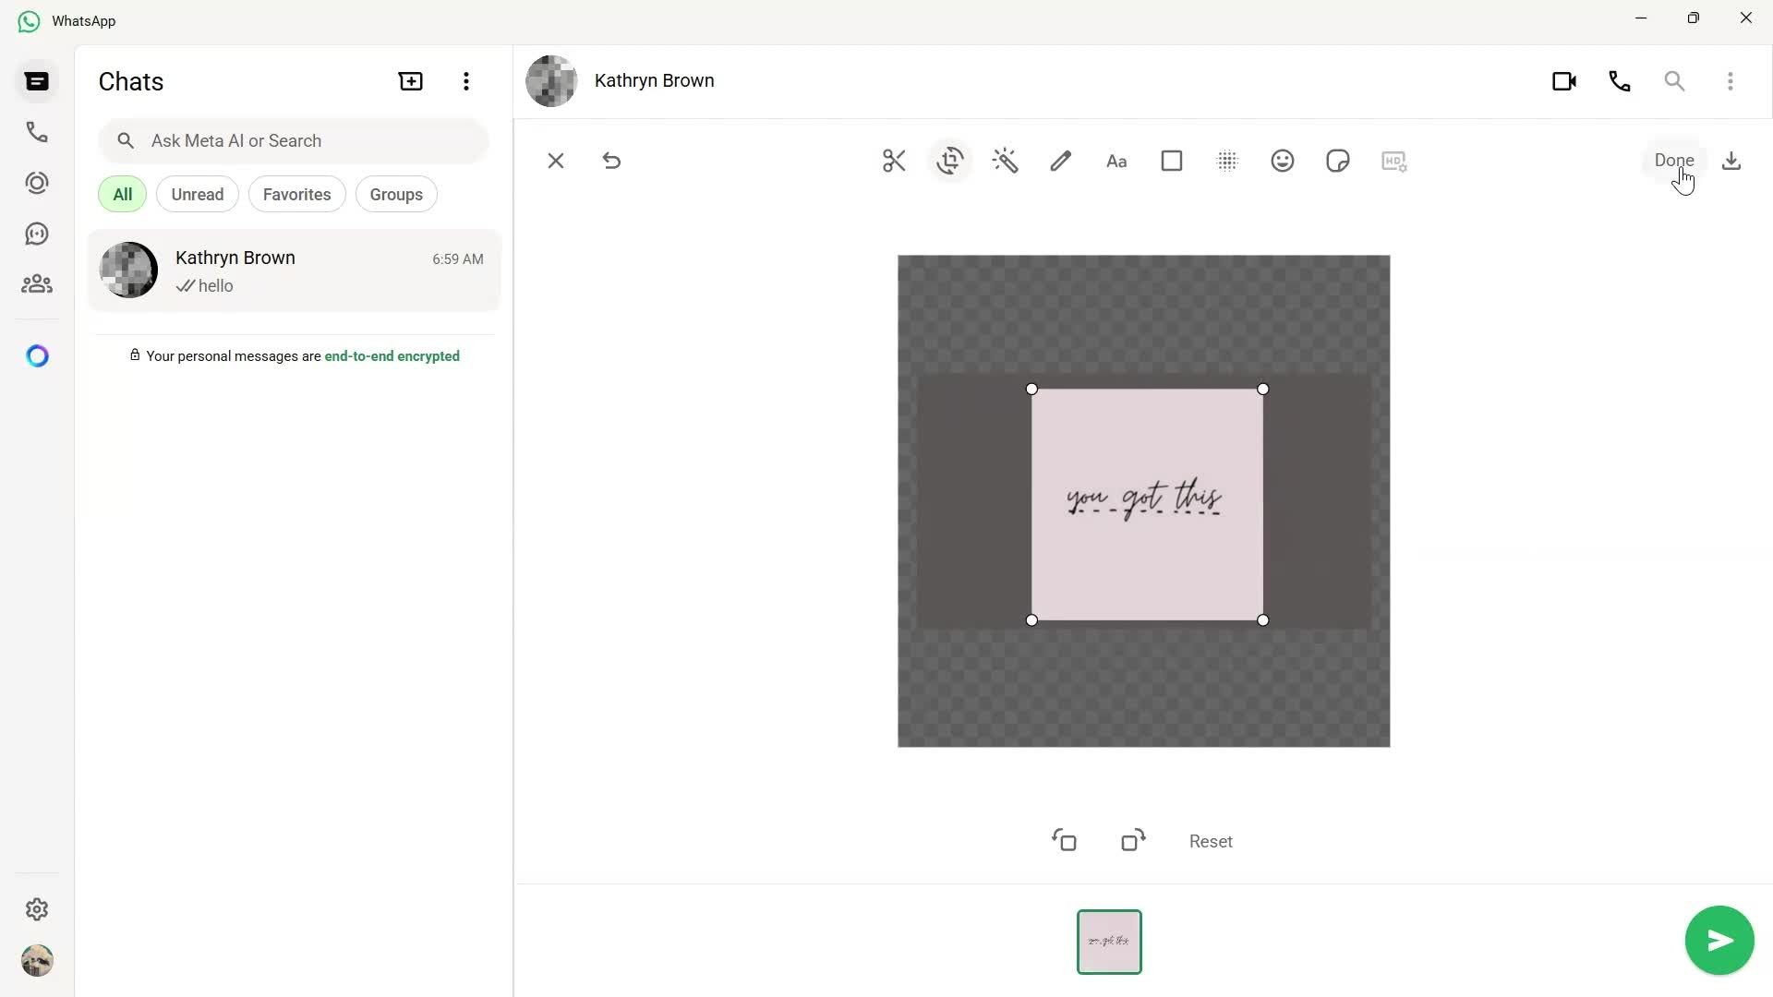Select the pixelate blur tool
Image resolution: width=1773 pixels, height=997 pixels.
[1227, 161]
